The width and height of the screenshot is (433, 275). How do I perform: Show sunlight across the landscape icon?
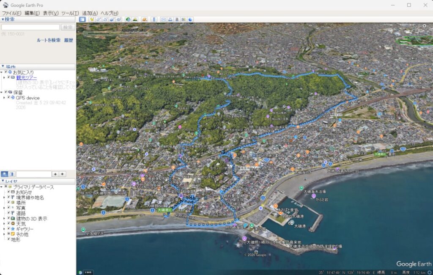[135, 19]
